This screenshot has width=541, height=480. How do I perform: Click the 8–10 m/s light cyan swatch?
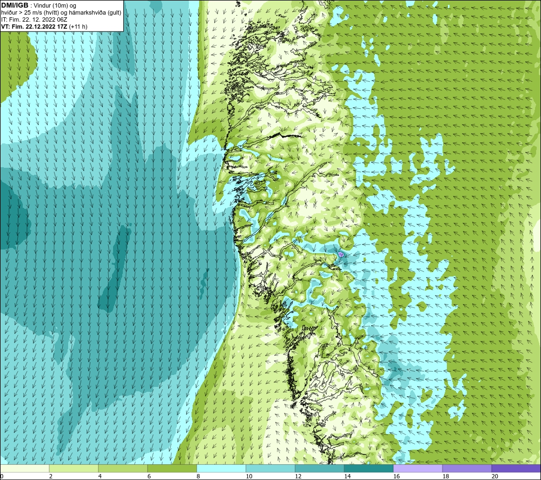pos(221,468)
